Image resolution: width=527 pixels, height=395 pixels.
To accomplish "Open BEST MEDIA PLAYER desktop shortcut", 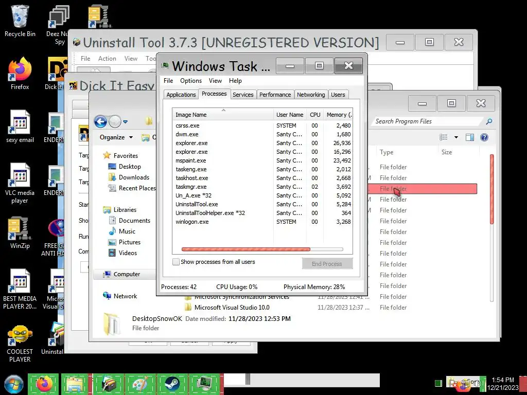I will 20,289.
